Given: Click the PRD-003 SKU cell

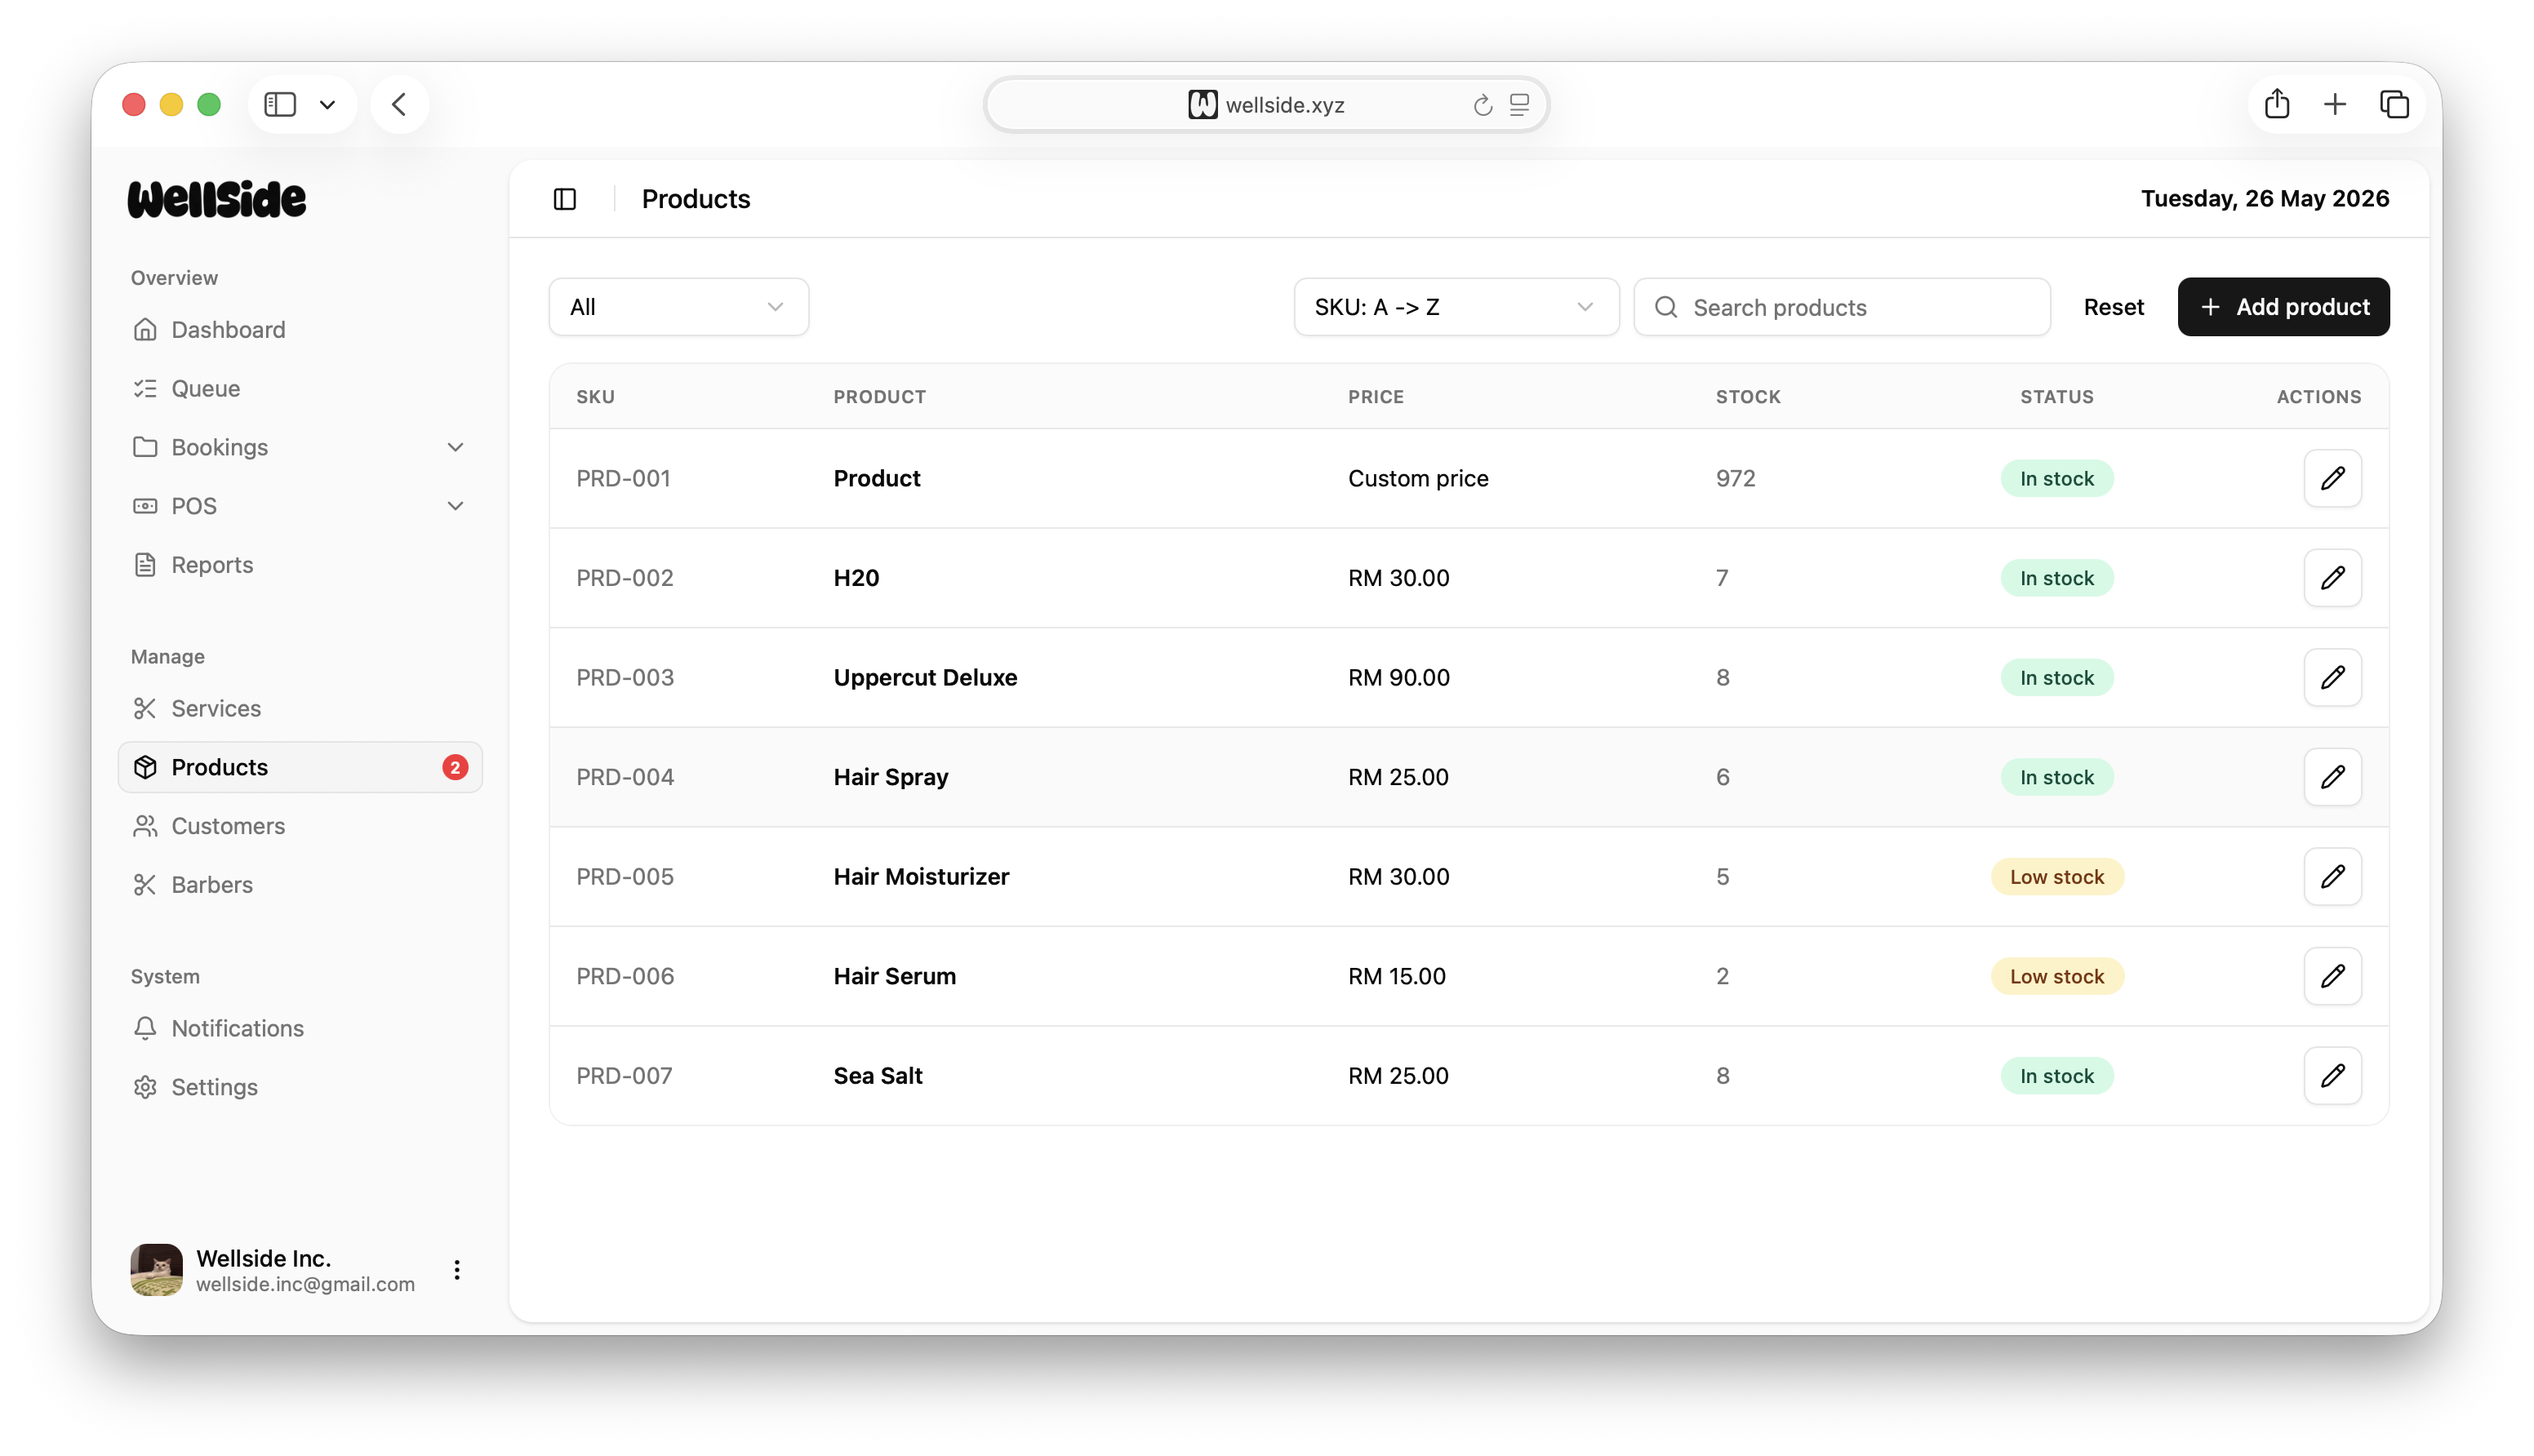Looking at the screenshot, I should 625,677.
